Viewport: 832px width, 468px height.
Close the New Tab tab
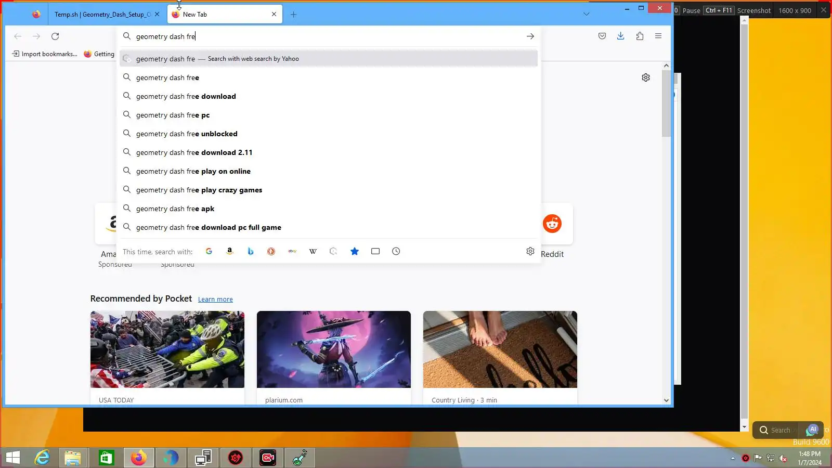(274, 15)
